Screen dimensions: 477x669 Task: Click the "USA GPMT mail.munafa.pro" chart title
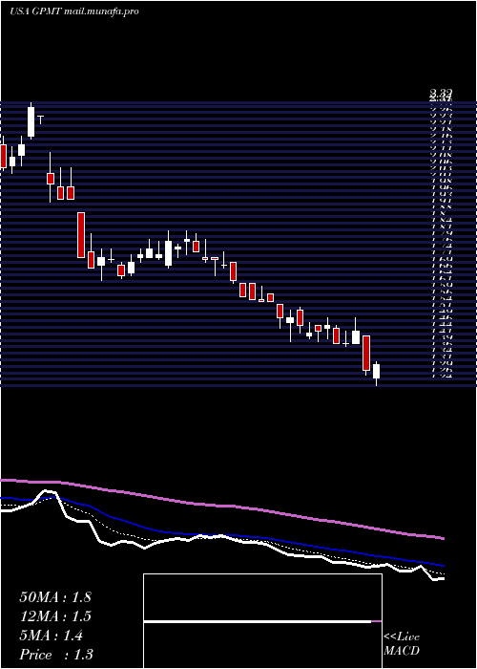(74, 11)
